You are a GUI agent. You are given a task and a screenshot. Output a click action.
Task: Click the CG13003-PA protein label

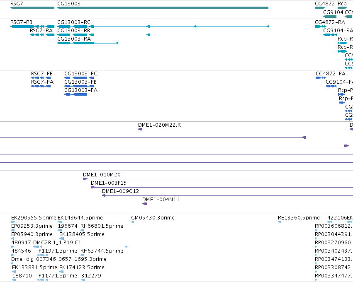[x=81, y=90]
